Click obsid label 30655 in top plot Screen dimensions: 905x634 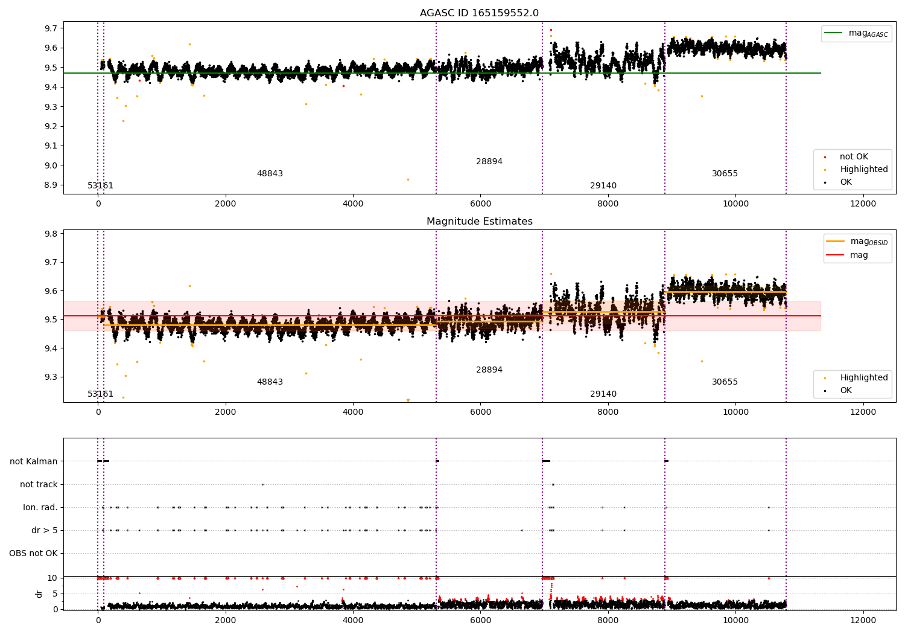(x=725, y=174)
